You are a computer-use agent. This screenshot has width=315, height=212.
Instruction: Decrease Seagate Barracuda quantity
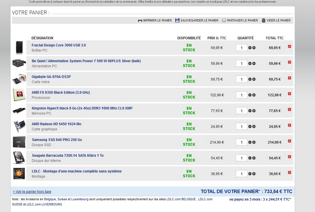250,158
